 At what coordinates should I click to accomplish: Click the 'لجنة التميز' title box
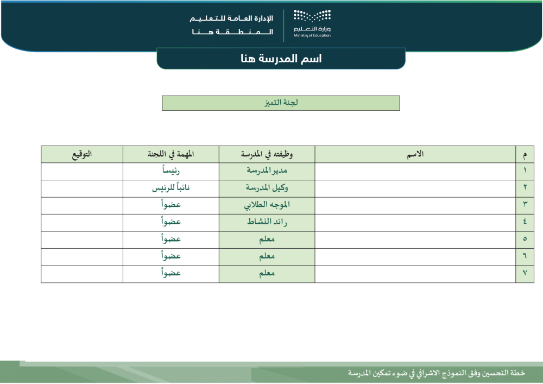(x=281, y=103)
